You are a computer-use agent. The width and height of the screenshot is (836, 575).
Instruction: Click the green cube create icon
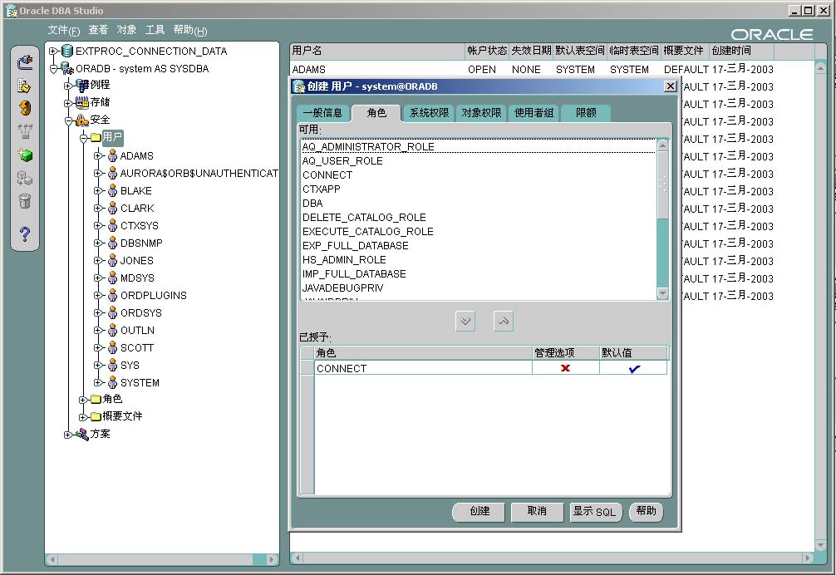pyautogui.click(x=25, y=155)
